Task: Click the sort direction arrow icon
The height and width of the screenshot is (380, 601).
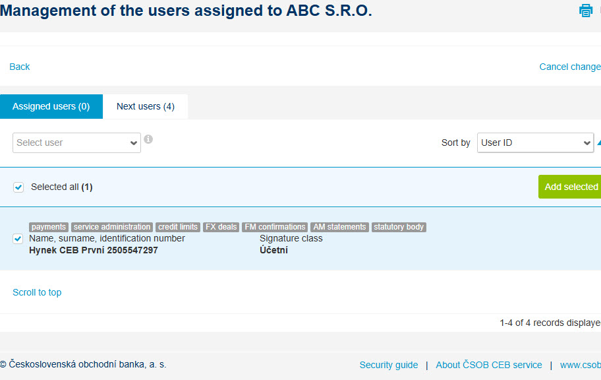Action: coord(599,142)
